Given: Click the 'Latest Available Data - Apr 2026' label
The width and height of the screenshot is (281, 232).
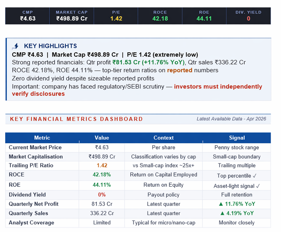Looking at the screenshot, I should pyautogui.click(x=231, y=119).
